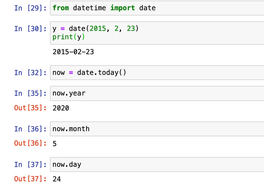Screen dimensions: 264x190
Task: Click the output value '5'
Action: pyautogui.click(x=54, y=144)
